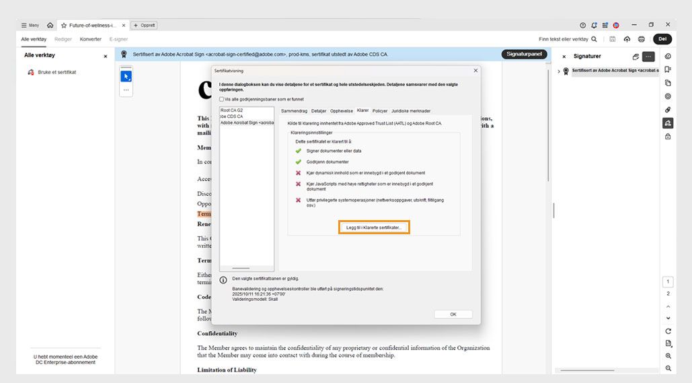This screenshot has width=692, height=383.
Task: Click the print icon
Action: point(642,39)
